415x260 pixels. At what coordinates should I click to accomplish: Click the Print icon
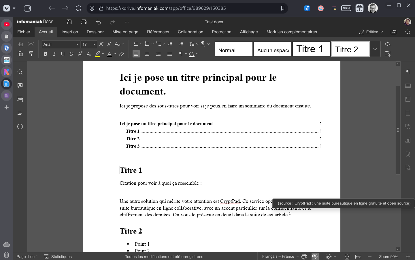(x=84, y=22)
